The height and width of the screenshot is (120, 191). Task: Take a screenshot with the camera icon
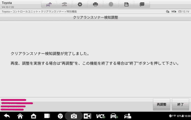tap(74, 116)
